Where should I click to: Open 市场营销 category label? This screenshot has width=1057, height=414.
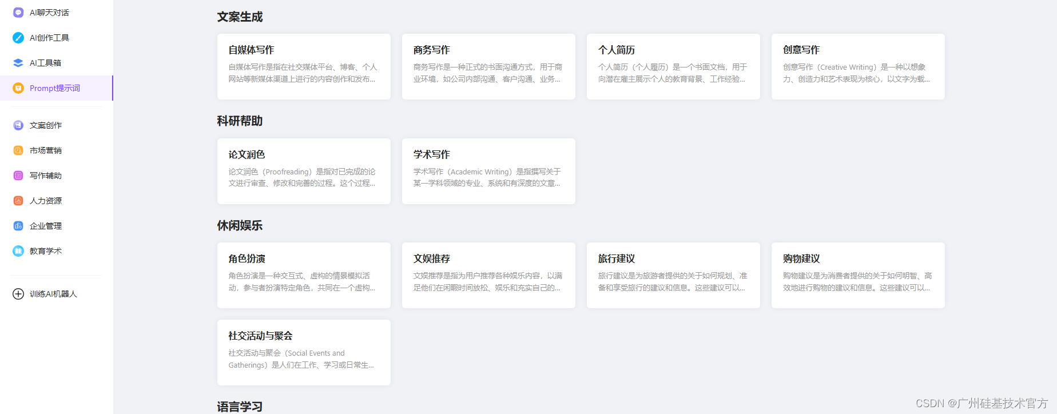click(x=46, y=150)
